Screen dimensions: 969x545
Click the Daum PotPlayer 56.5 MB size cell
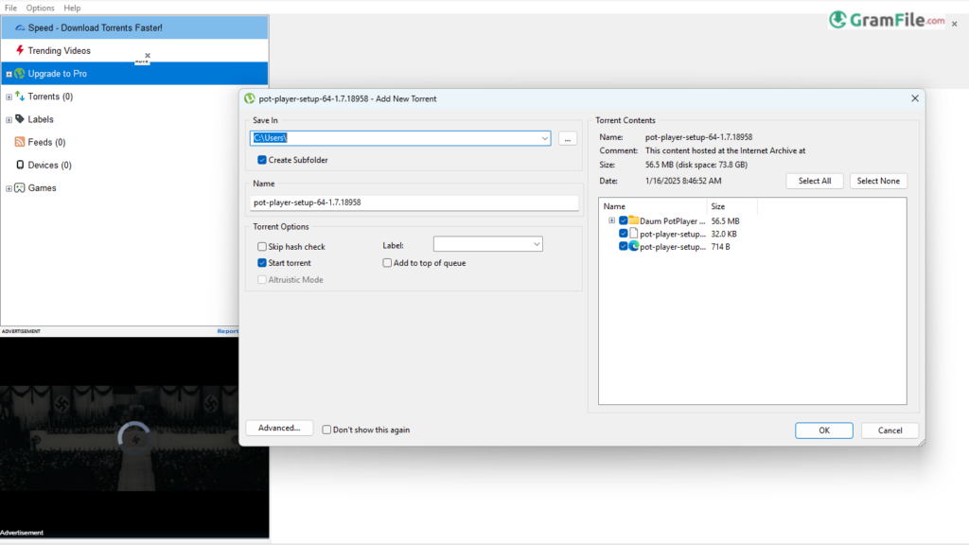tap(726, 220)
